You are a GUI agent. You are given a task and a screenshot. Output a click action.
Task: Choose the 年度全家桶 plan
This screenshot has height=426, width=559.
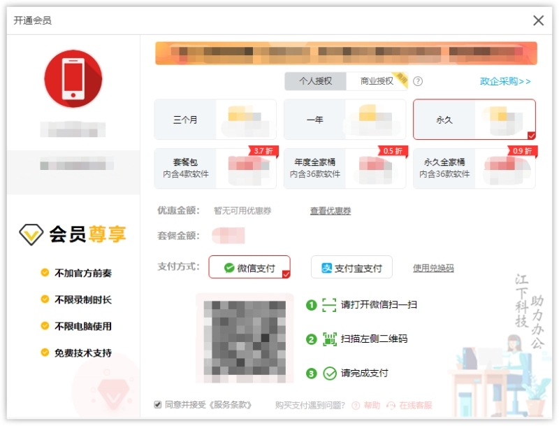point(344,169)
